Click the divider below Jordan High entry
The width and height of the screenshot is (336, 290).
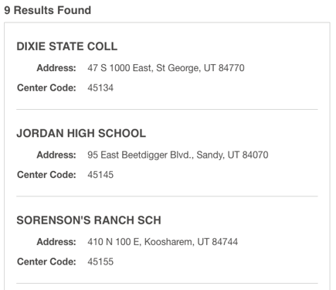(x=167, y=196)
